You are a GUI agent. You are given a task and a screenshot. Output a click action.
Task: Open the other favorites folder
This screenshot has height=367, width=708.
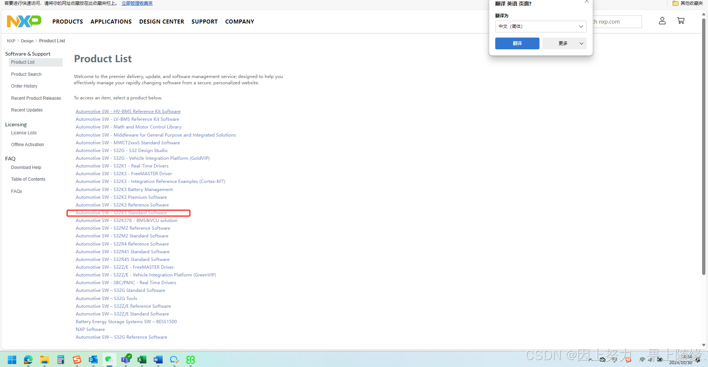click(688, 3)
